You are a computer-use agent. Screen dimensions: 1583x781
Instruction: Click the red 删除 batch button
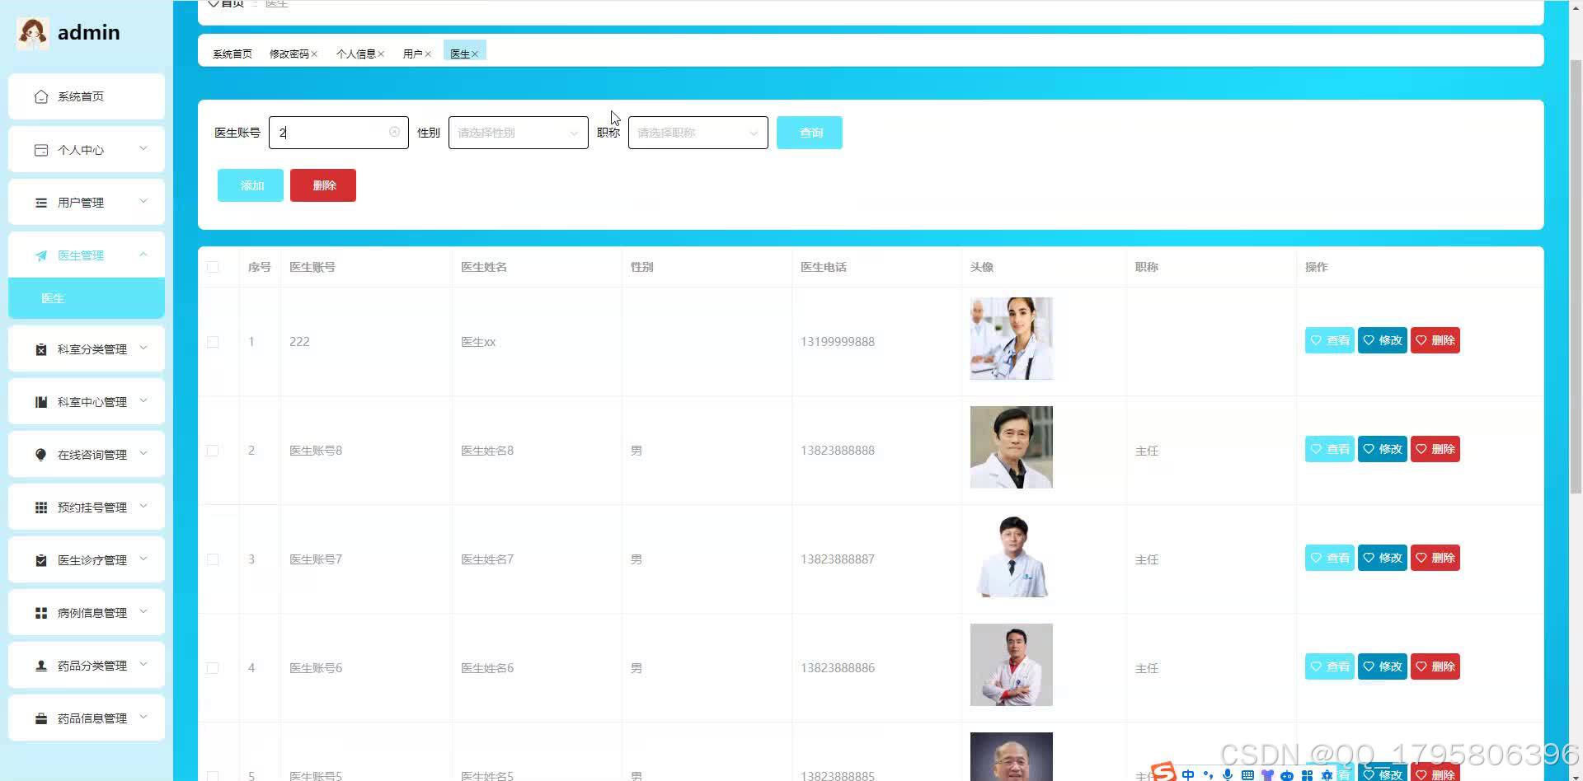click(x=323, y=185)
